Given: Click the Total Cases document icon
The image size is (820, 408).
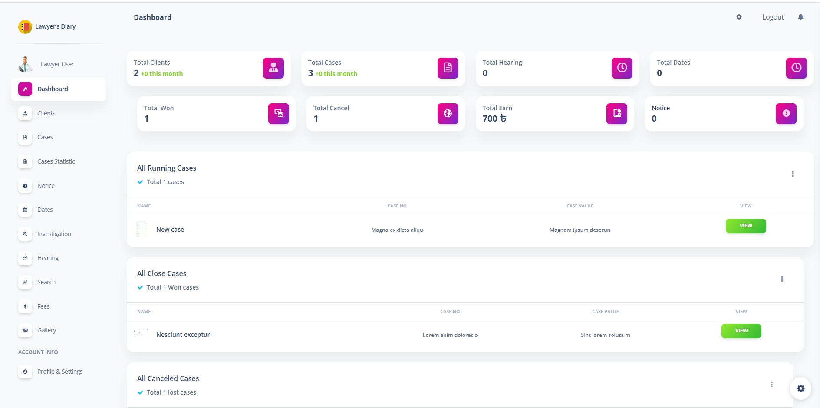Looking at the screenshot, I should 447,68.
